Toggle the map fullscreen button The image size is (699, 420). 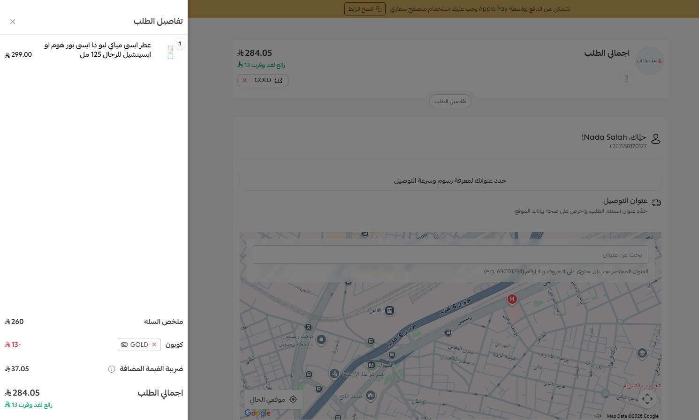click(647, 399)
